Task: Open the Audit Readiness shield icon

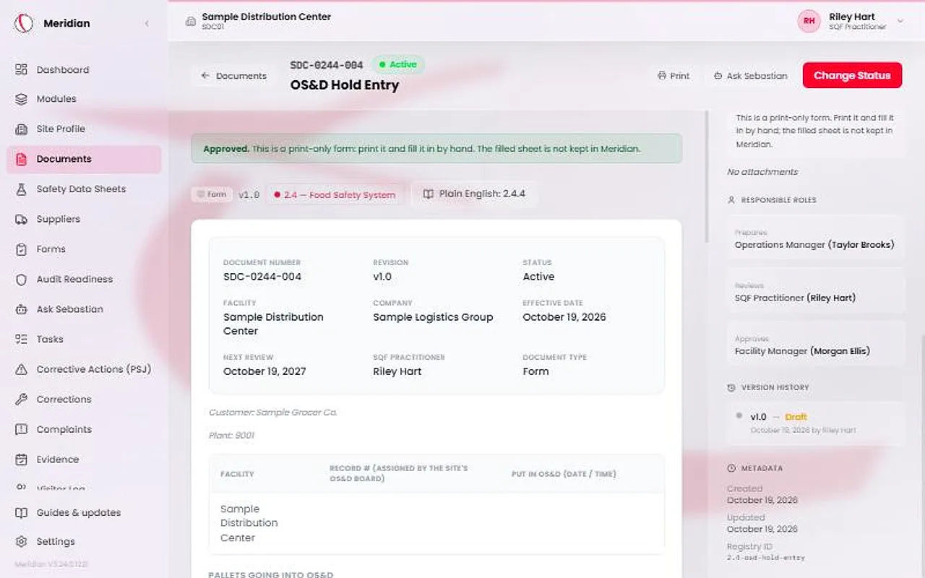Action: coord(22,279)
